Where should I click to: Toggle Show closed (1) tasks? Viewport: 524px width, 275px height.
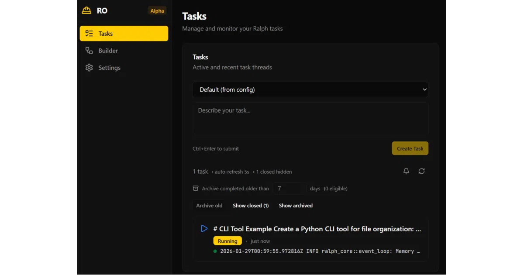tap(251, 206)
